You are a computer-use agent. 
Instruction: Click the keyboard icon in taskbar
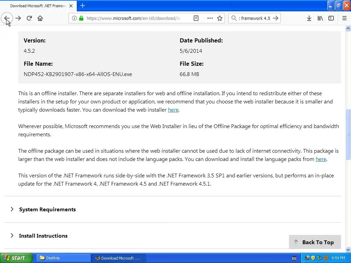point(294,258)
